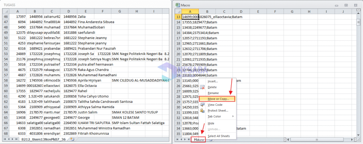This screenshot has width=363, height=144.
Task: Select column E header in TUGASS window
Action: tap(86, 11)
